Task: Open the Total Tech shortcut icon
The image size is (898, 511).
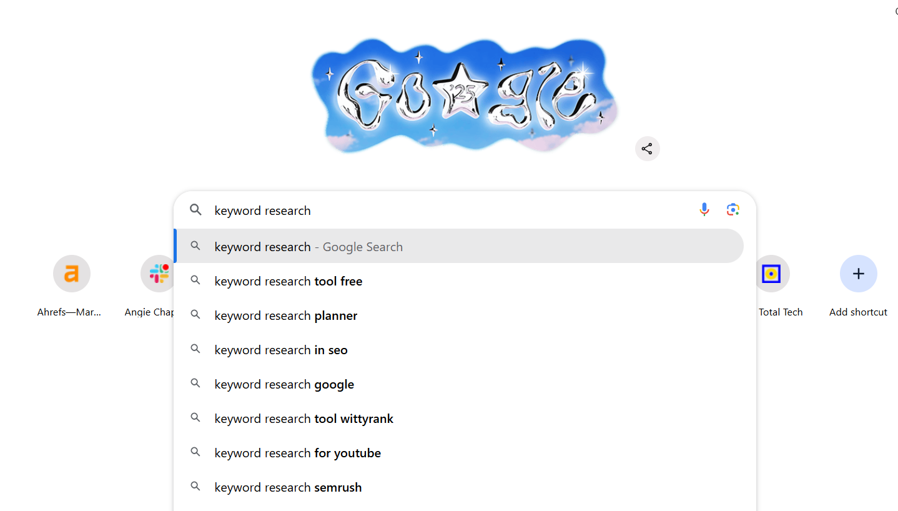Action: [x=772, y=274]
